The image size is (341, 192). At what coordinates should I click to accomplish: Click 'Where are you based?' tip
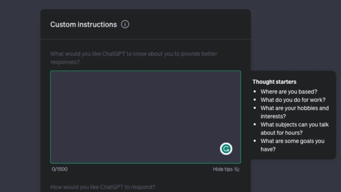point(289,91)
